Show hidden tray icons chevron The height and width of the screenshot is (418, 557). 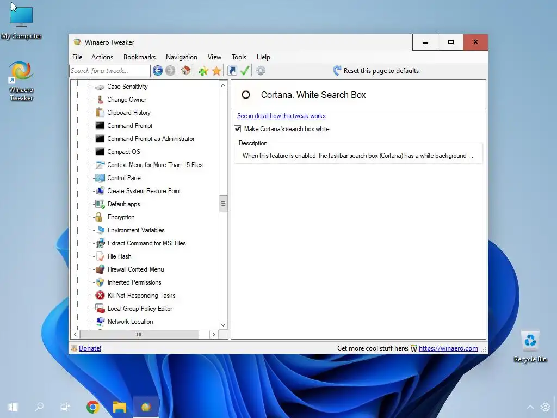[530, 407]
